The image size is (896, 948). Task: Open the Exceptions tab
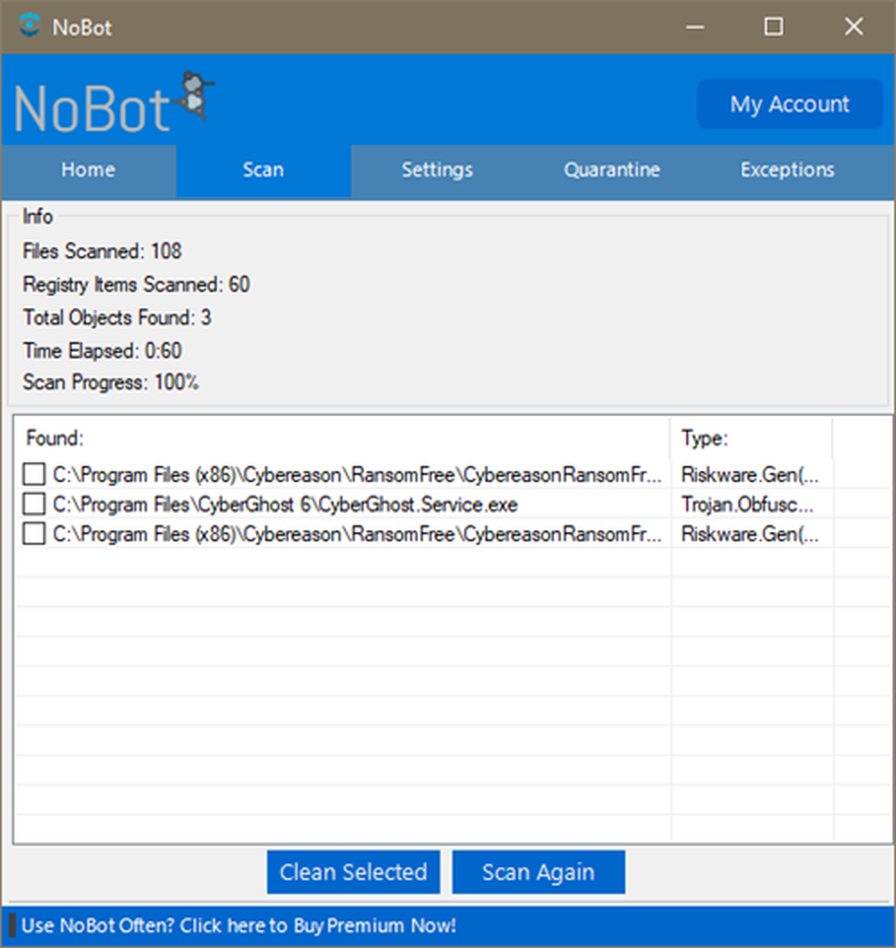tap(787, 171)
